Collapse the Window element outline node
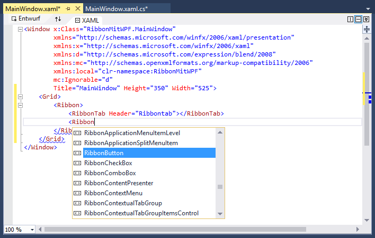The image size is (375, 238). pos(20,30)
